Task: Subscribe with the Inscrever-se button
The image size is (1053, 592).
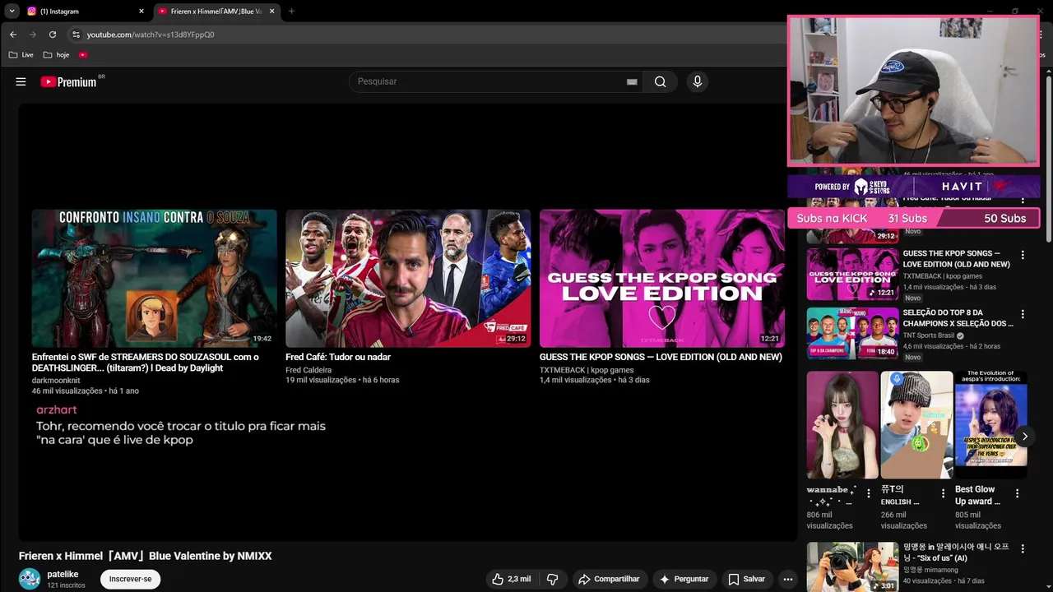Action: coord(130,579)
